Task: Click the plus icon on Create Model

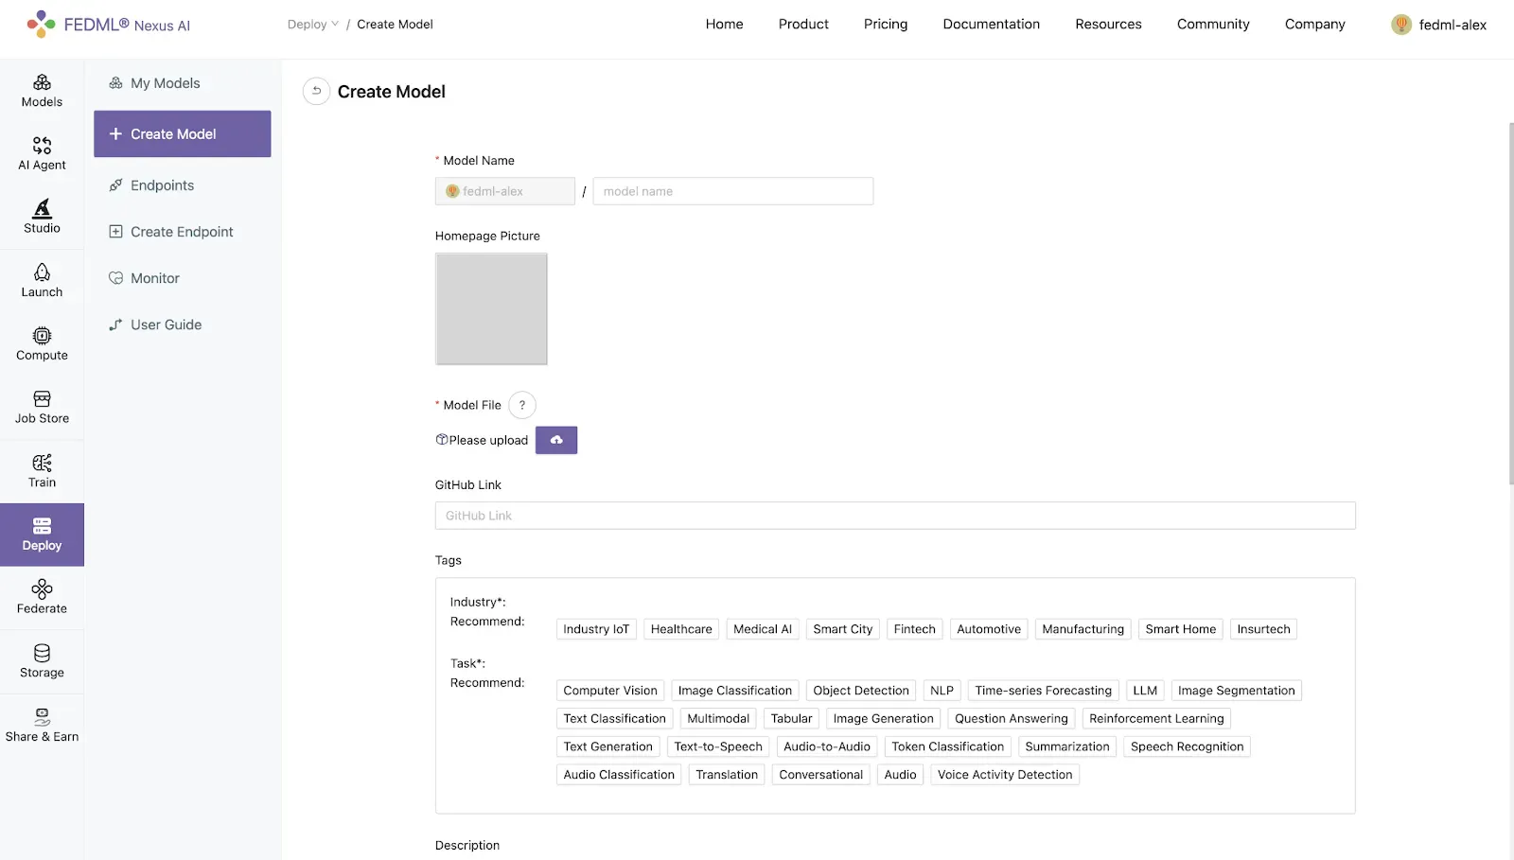Action: click(x=115, y=134)
